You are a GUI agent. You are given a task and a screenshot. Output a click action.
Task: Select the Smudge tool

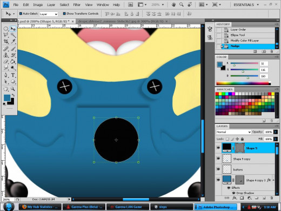[x=6, y=68]
